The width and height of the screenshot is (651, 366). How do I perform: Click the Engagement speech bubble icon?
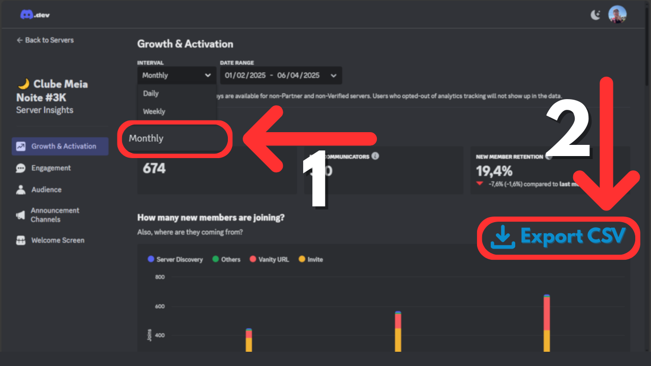pyautogui.click(x=21, y=168)
